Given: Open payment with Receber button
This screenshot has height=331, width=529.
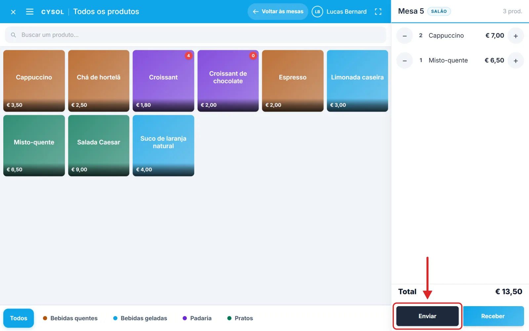Looking at the screenshot, I should 493,316.
